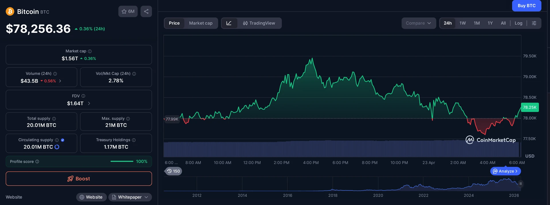Click the 1.17M BTC treasury value
This screenshot has width=550, height=205.
[x=116, y=147]
